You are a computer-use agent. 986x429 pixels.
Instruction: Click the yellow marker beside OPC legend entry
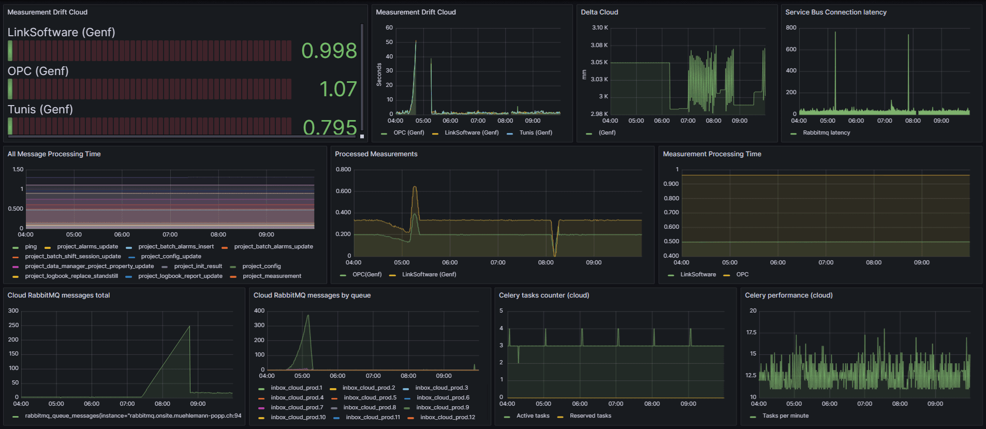[727, 275]
